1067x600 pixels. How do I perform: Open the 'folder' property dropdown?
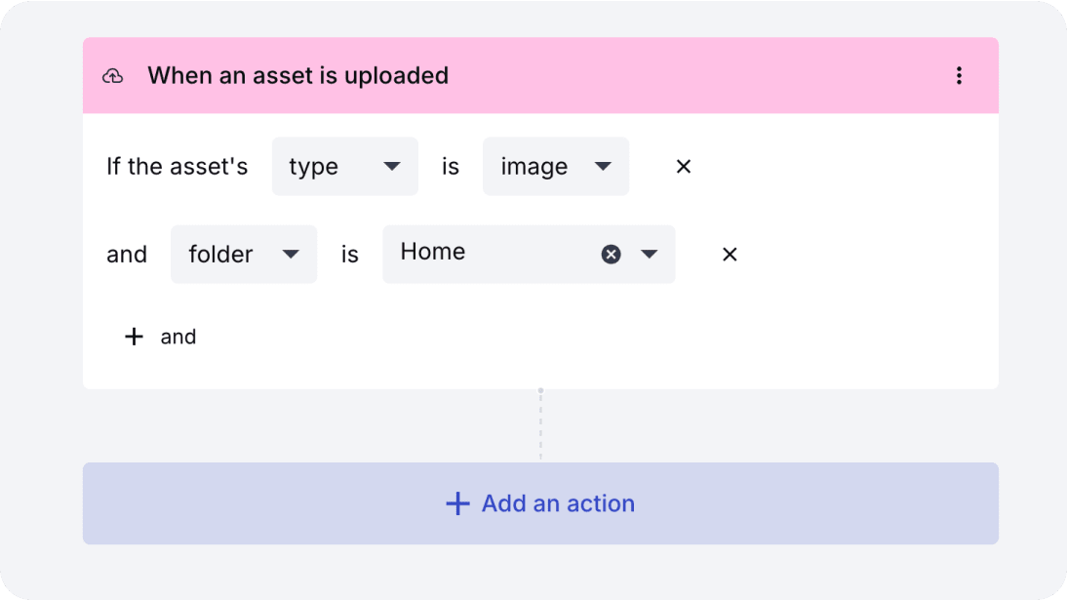(x=243, y=255)
